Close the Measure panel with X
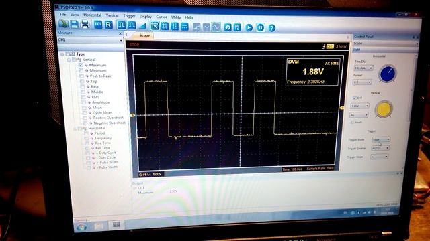 click(x=120, y=33)
